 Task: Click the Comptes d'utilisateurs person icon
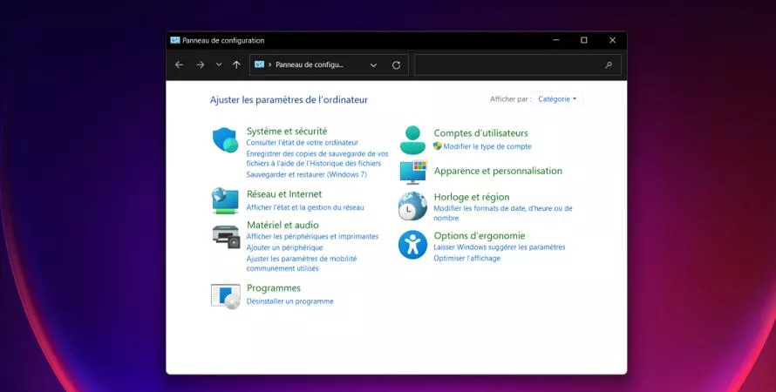(x=412, y=140)
